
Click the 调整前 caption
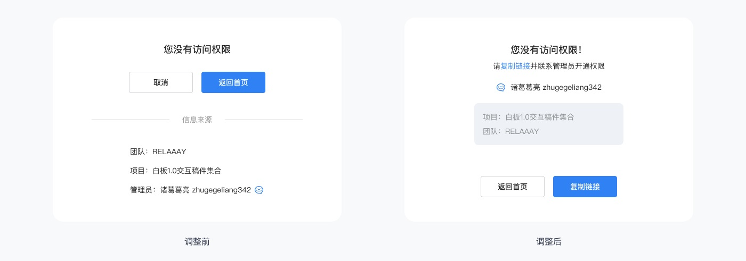[x=197, y=242]
